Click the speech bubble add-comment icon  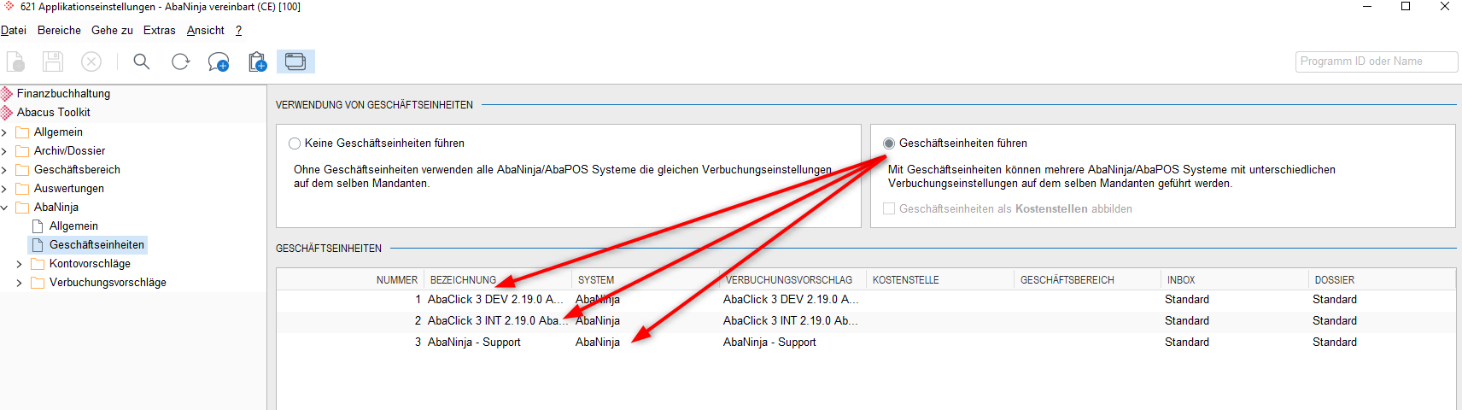(x=219, y=61)
